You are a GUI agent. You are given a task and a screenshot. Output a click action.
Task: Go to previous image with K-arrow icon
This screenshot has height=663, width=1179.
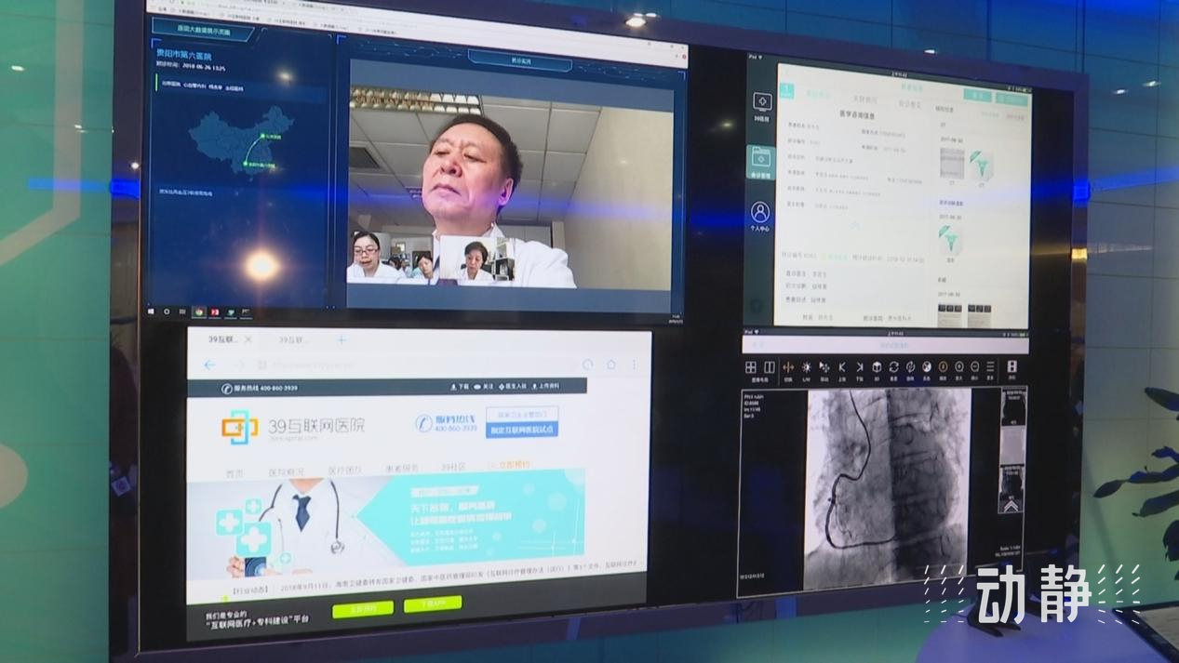pos(841,367)
